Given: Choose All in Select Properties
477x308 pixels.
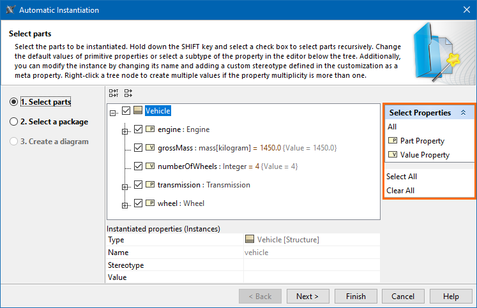Looking at the screenshot, I should click(392, 127).
